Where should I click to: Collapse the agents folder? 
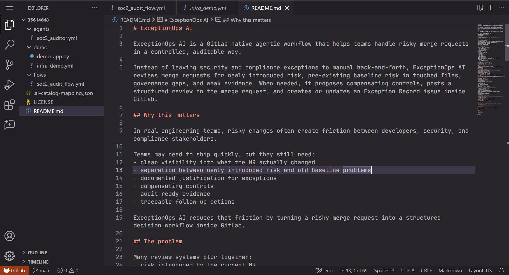pos(62,29)
